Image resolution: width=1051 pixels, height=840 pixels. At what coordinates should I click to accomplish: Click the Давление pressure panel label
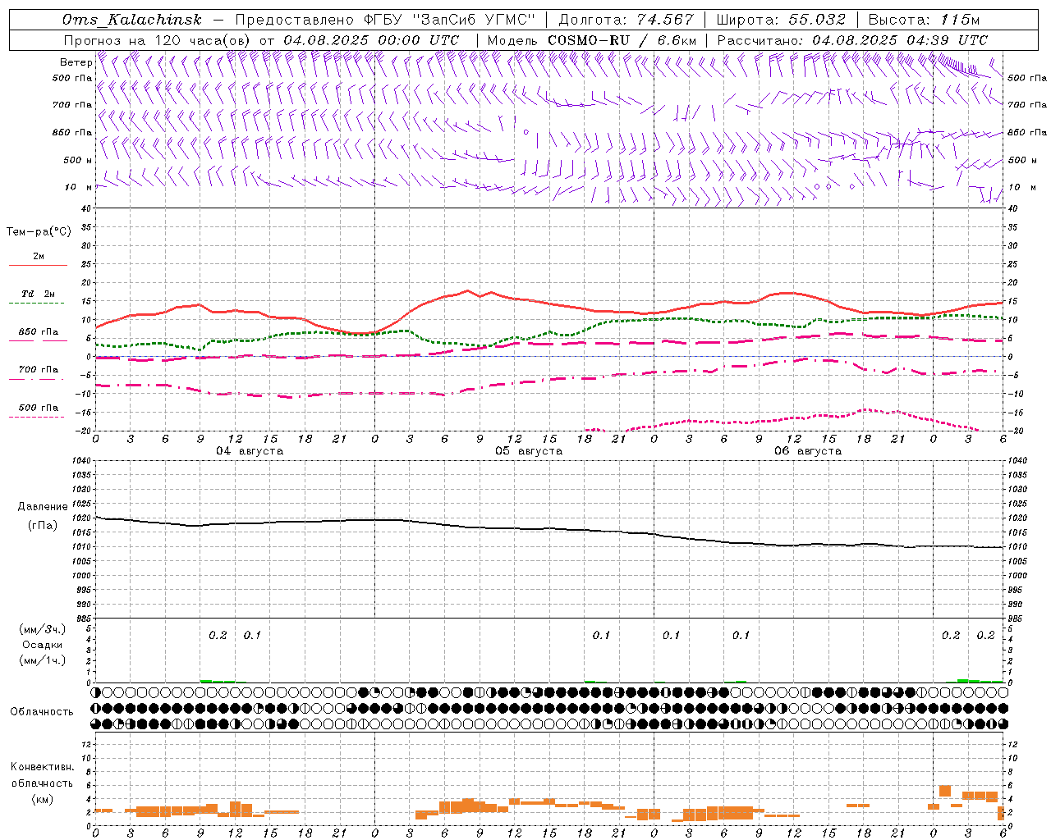pos(43,507)
